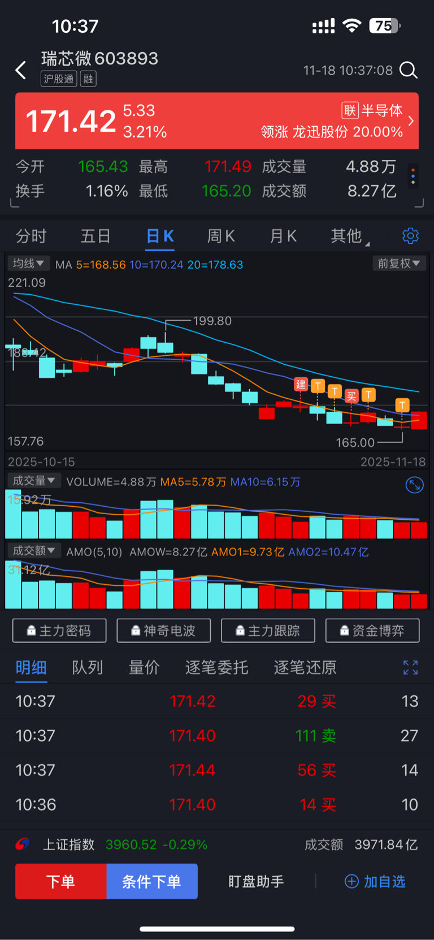Tap the lock icon on 主力密码
Screen dimensions: 434x940
(x=32, y=631)
